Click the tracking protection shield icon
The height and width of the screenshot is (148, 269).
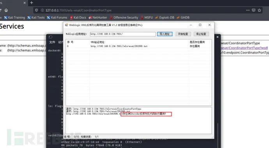pos(36,10)
